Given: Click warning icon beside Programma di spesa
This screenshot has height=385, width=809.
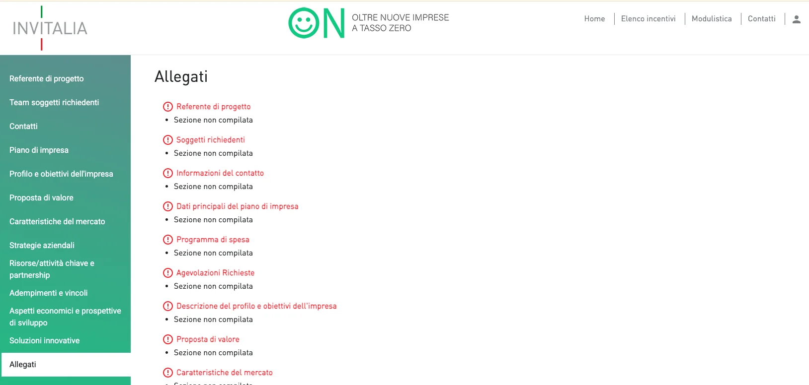Looking at the screenshot, I should (168, 240).
